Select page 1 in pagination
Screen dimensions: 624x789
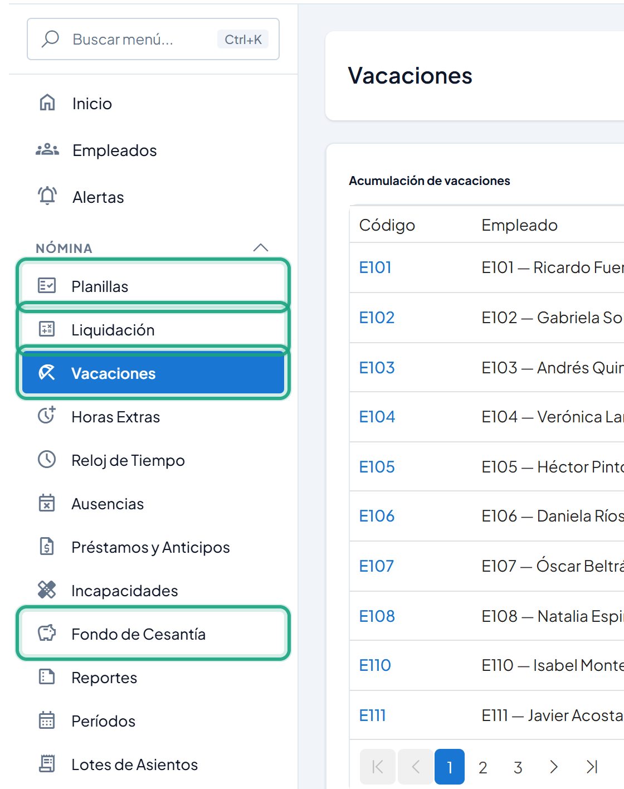pos(450,767)
